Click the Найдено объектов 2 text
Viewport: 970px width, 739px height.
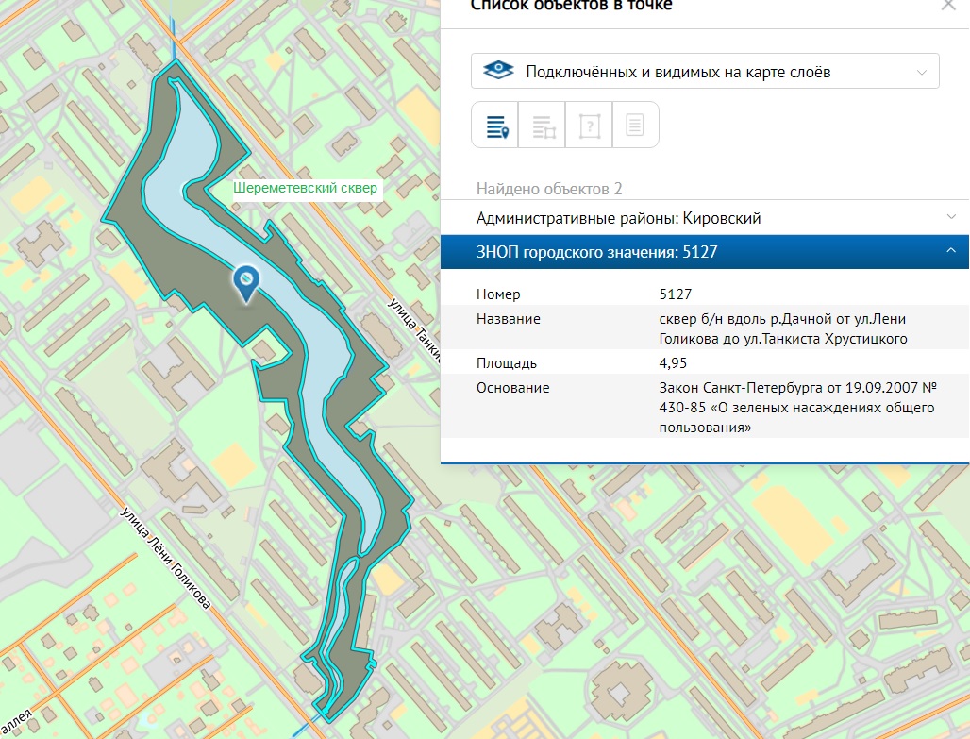[x=549, y=189]
